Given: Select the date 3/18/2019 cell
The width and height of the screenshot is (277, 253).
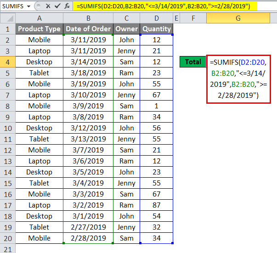Looking at the screenshot, I should point(88,73).
